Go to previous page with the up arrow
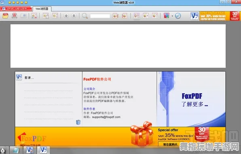 (x=66, y=16)
